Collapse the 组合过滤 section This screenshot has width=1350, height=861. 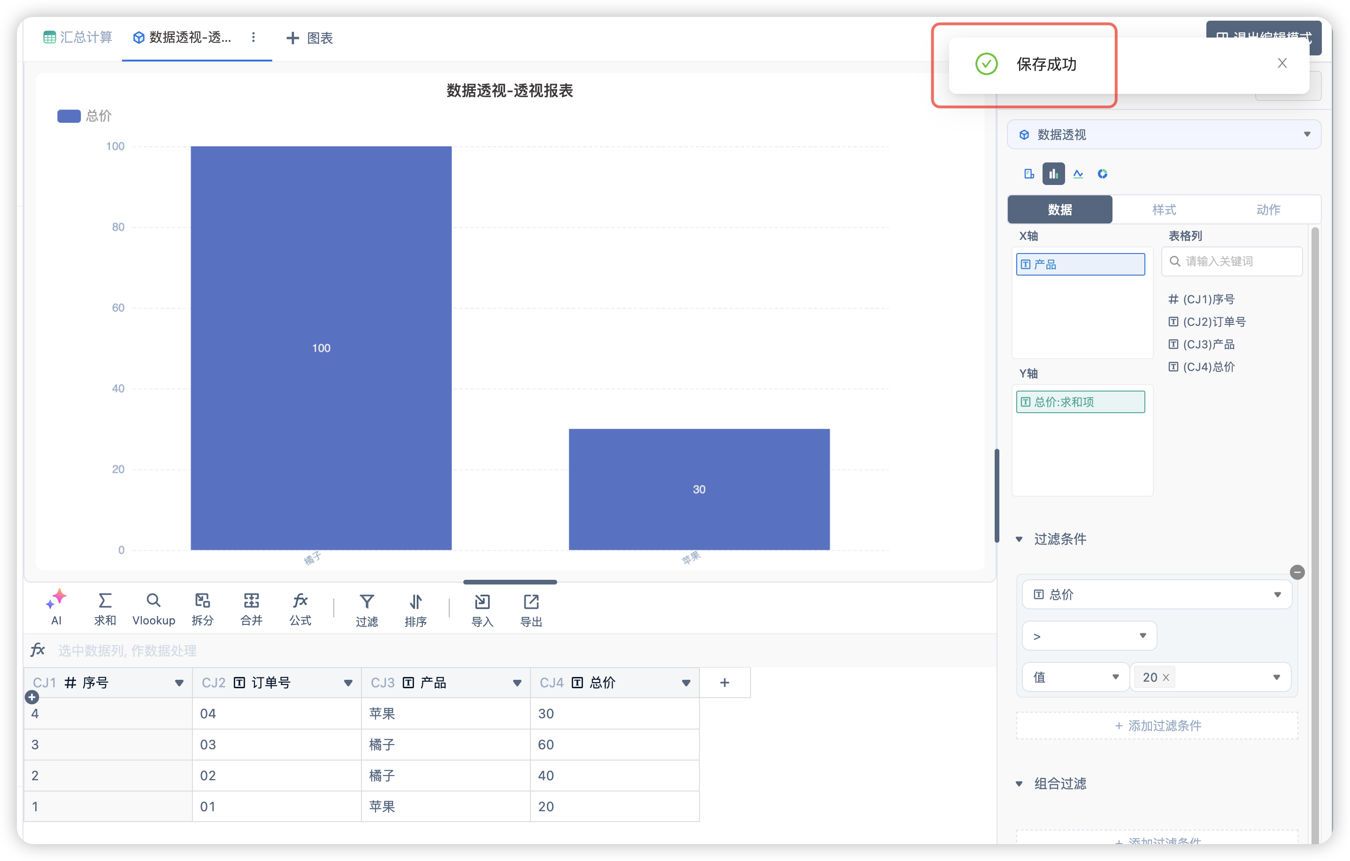tap(1019, 784)
